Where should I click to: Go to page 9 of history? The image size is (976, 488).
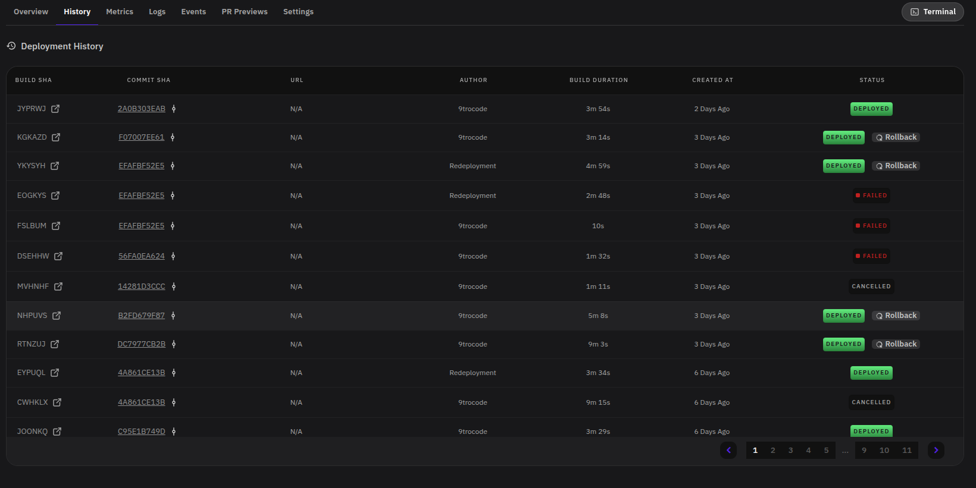coord(864,450)
